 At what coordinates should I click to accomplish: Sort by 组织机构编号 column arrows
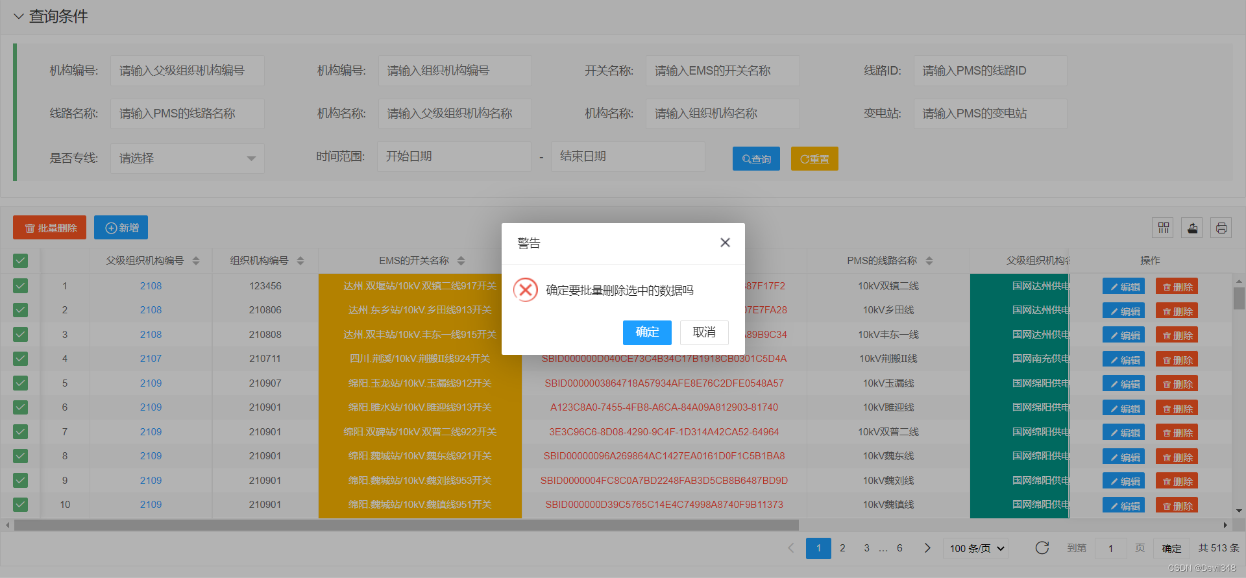click(300, 261)
